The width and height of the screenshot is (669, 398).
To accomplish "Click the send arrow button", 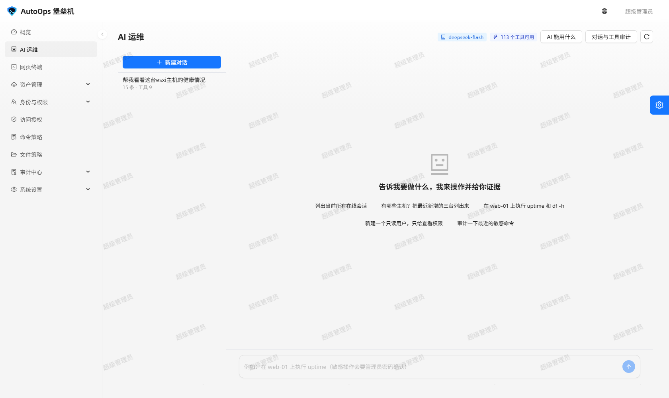I will pos(629,367).
